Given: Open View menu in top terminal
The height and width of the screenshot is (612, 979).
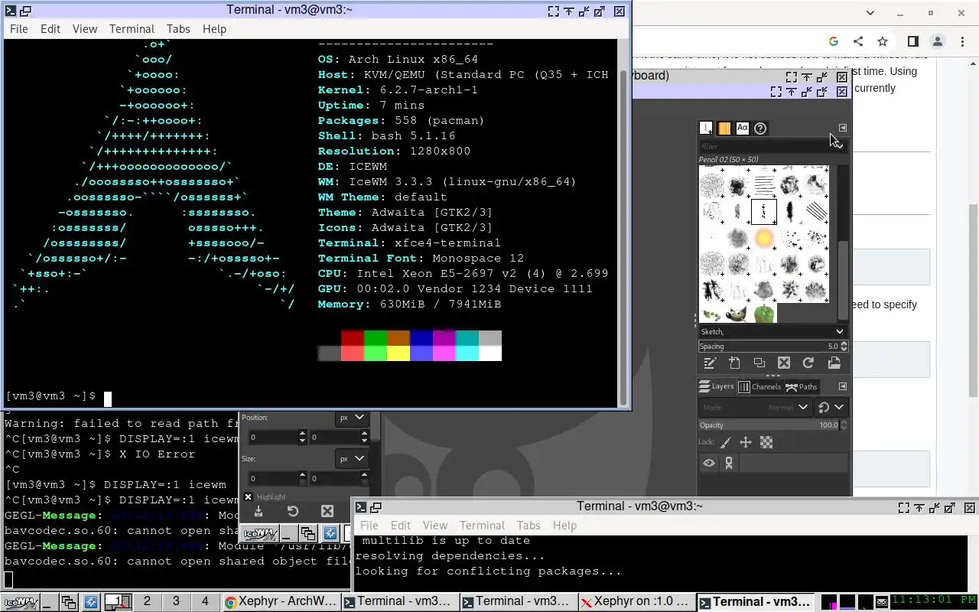Looking at the screenshot, I should click(85, 28).
